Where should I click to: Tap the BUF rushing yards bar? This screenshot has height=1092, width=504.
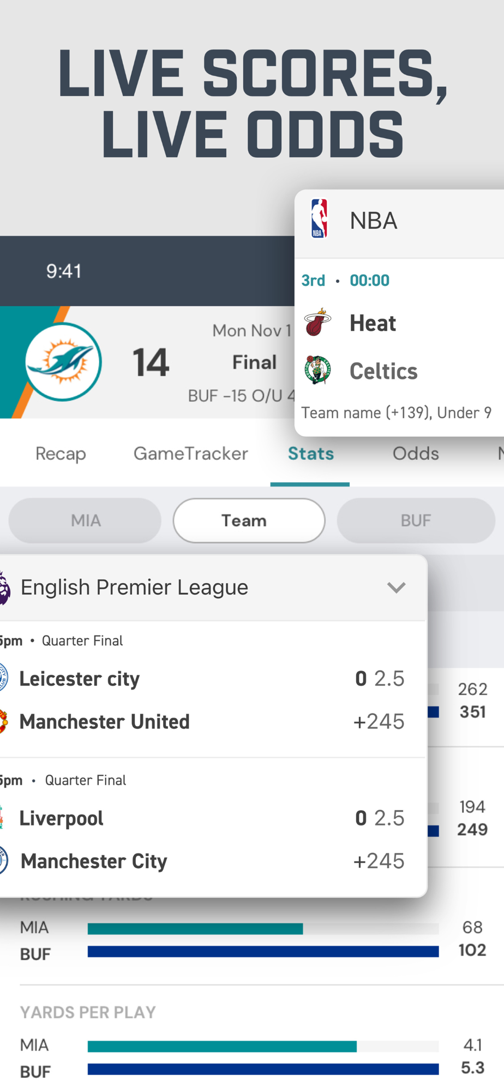click(x=263, y=952)
